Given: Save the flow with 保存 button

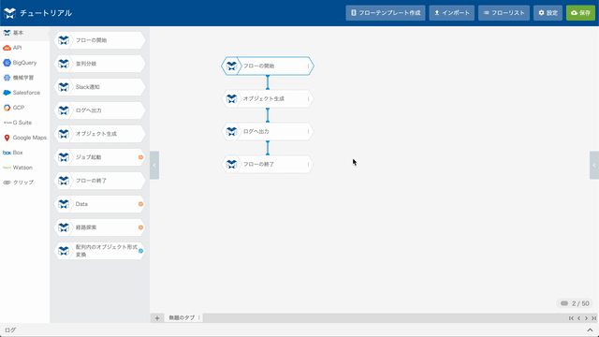Looking at the screenshot, I should pyautogui.click(x=580, y=13).
